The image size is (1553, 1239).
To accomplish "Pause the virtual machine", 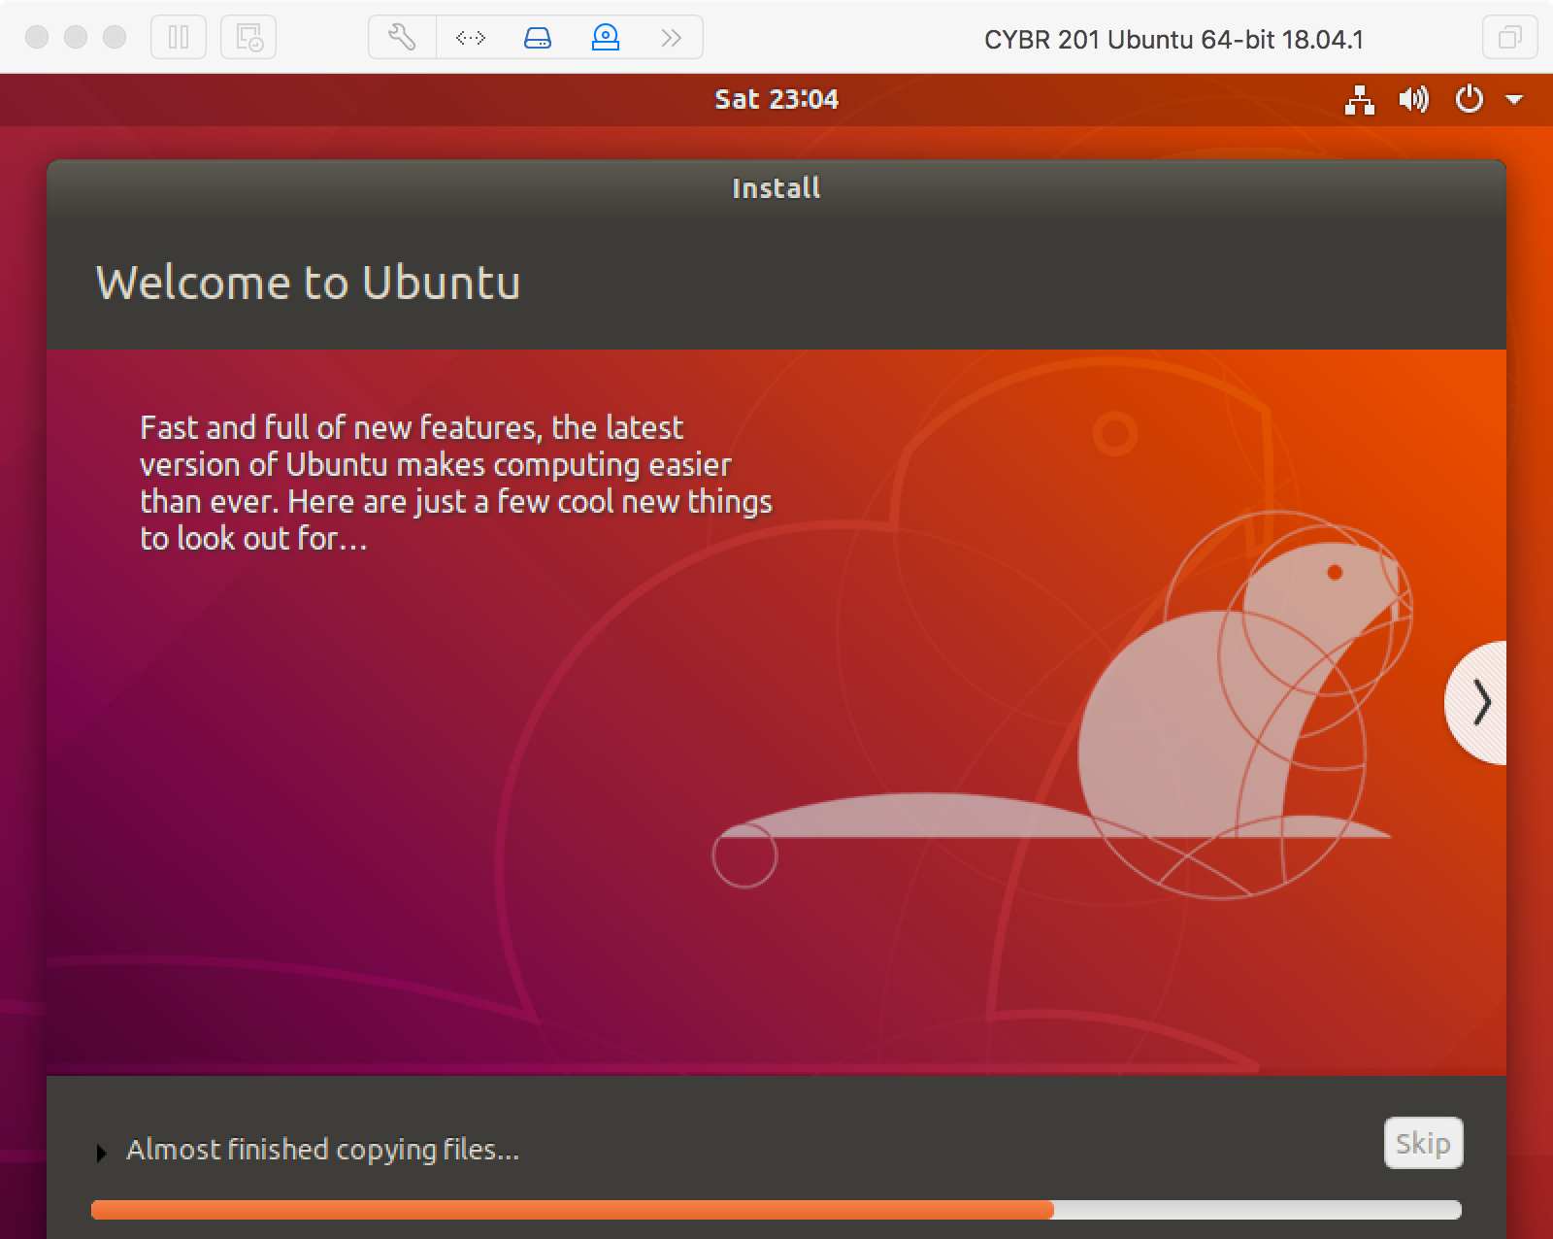I will coord(179,38).
